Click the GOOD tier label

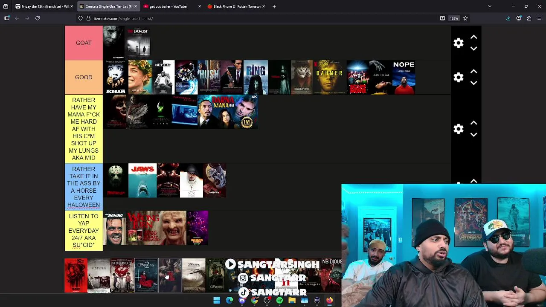(84, 77)
